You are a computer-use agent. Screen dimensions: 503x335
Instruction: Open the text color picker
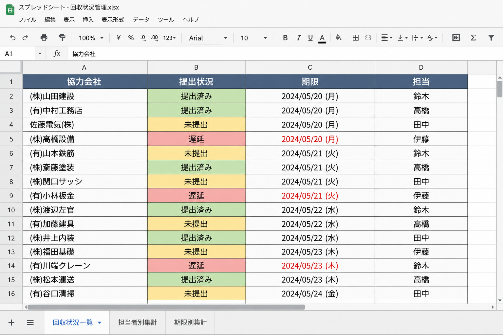click(322, 38)
